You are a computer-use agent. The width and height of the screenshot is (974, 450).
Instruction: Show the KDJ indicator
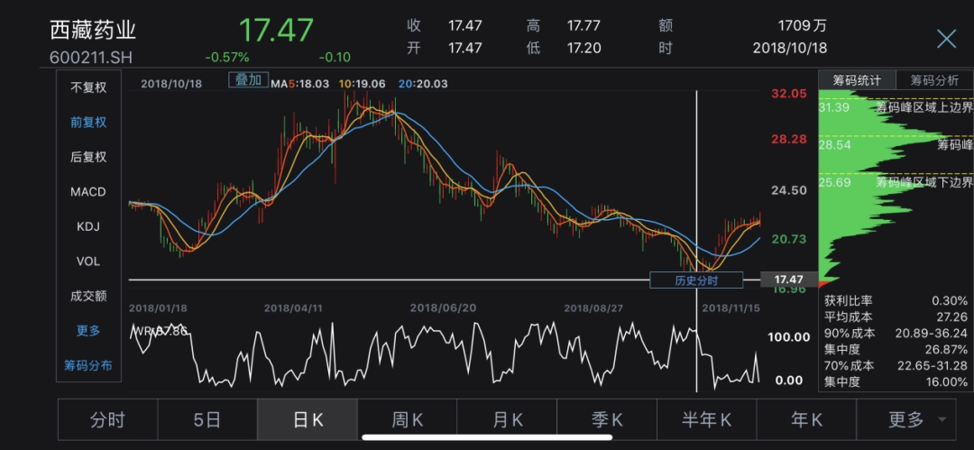88,227
